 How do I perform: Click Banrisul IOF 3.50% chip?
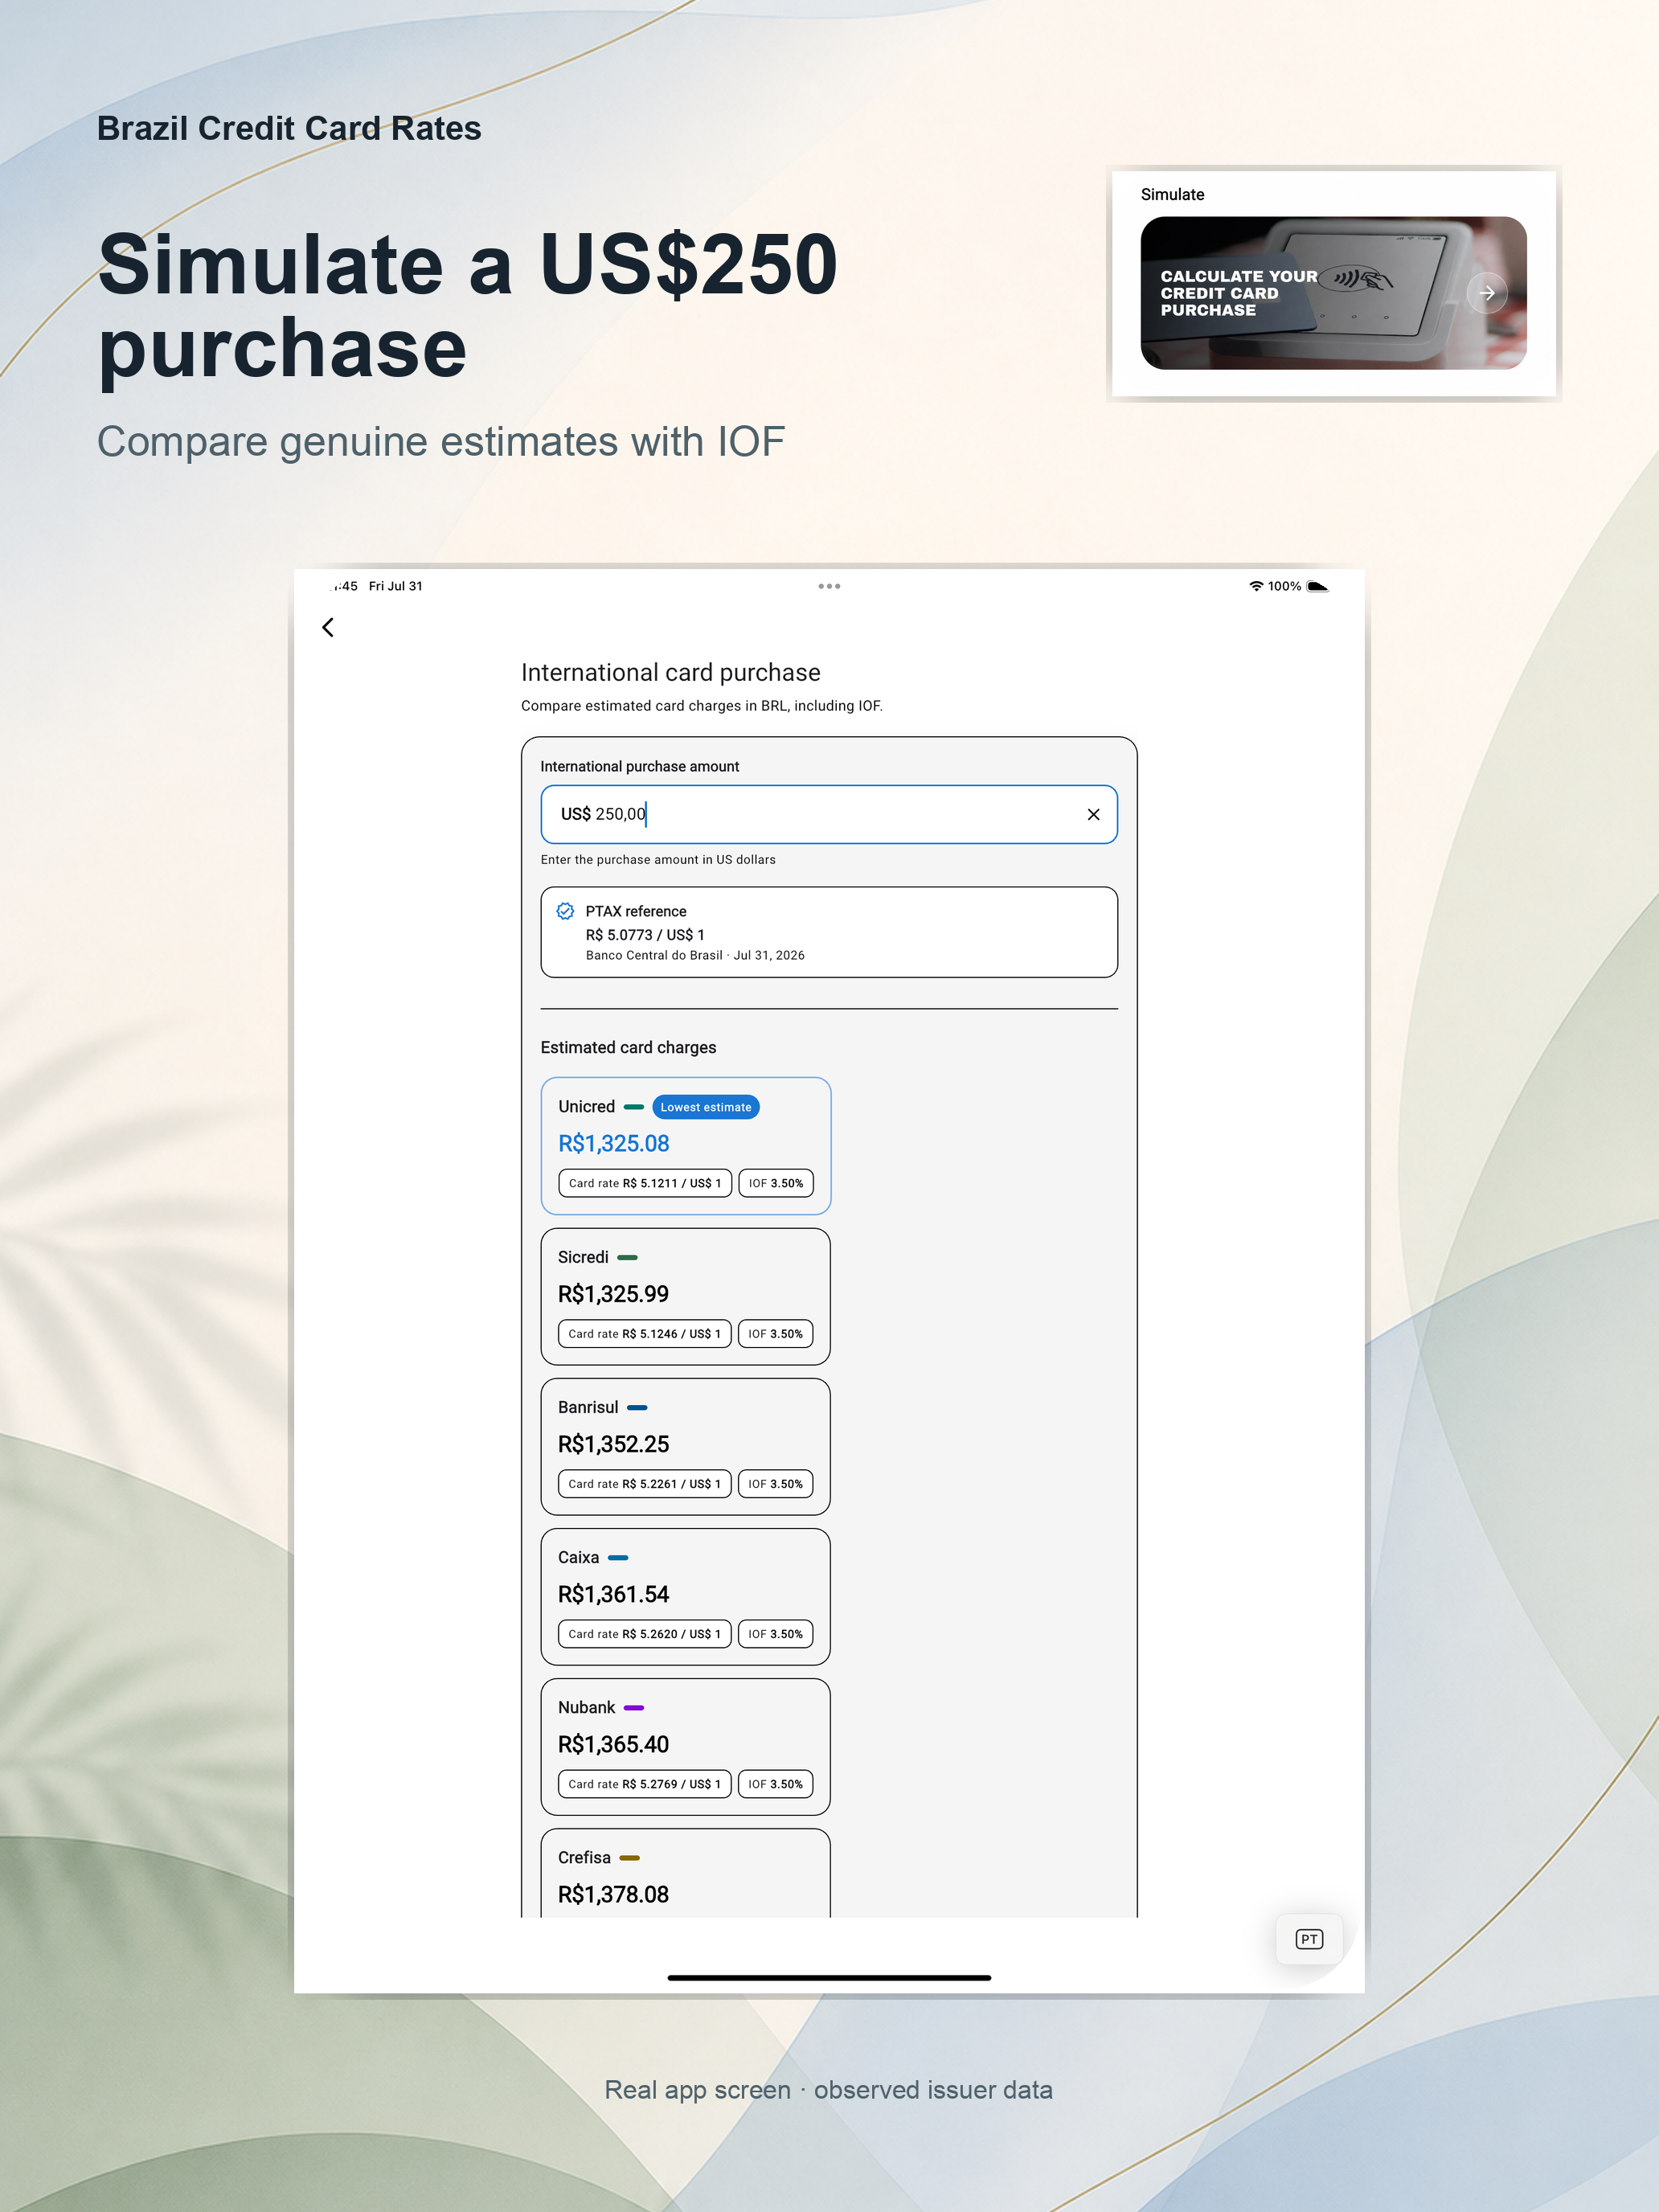pyautogui.click(x=776, y=1484)
